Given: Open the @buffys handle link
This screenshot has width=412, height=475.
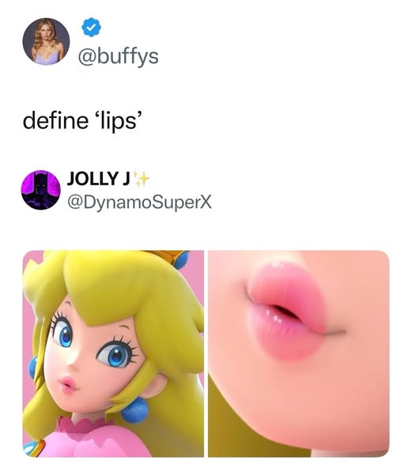Looking at the screenshot, I should (x=119, y=56).
